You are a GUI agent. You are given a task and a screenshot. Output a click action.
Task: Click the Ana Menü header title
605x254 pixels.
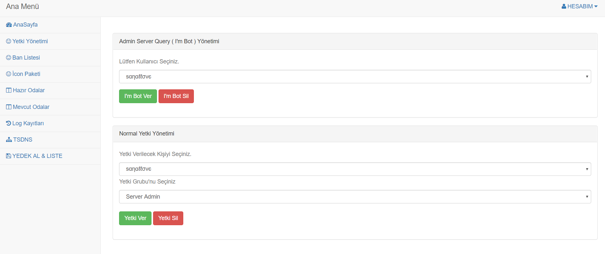pos(22,6)
